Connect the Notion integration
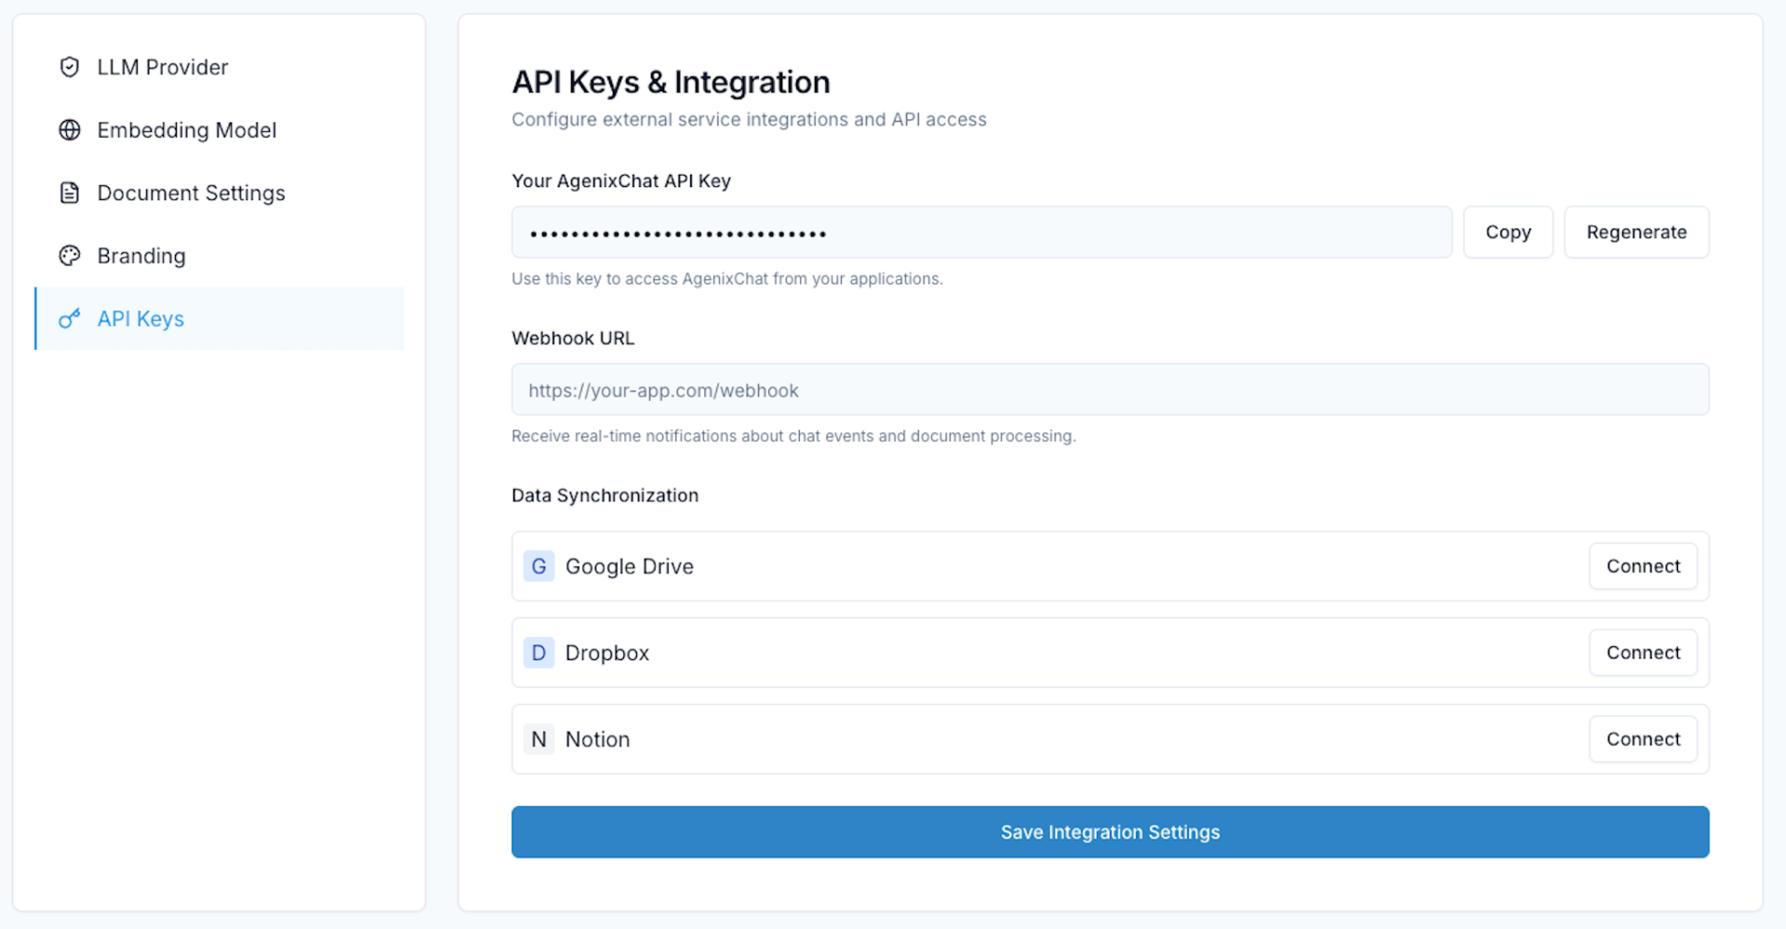The height and width of the screenshot is (929, 1786). click(x=1642, y=739)
